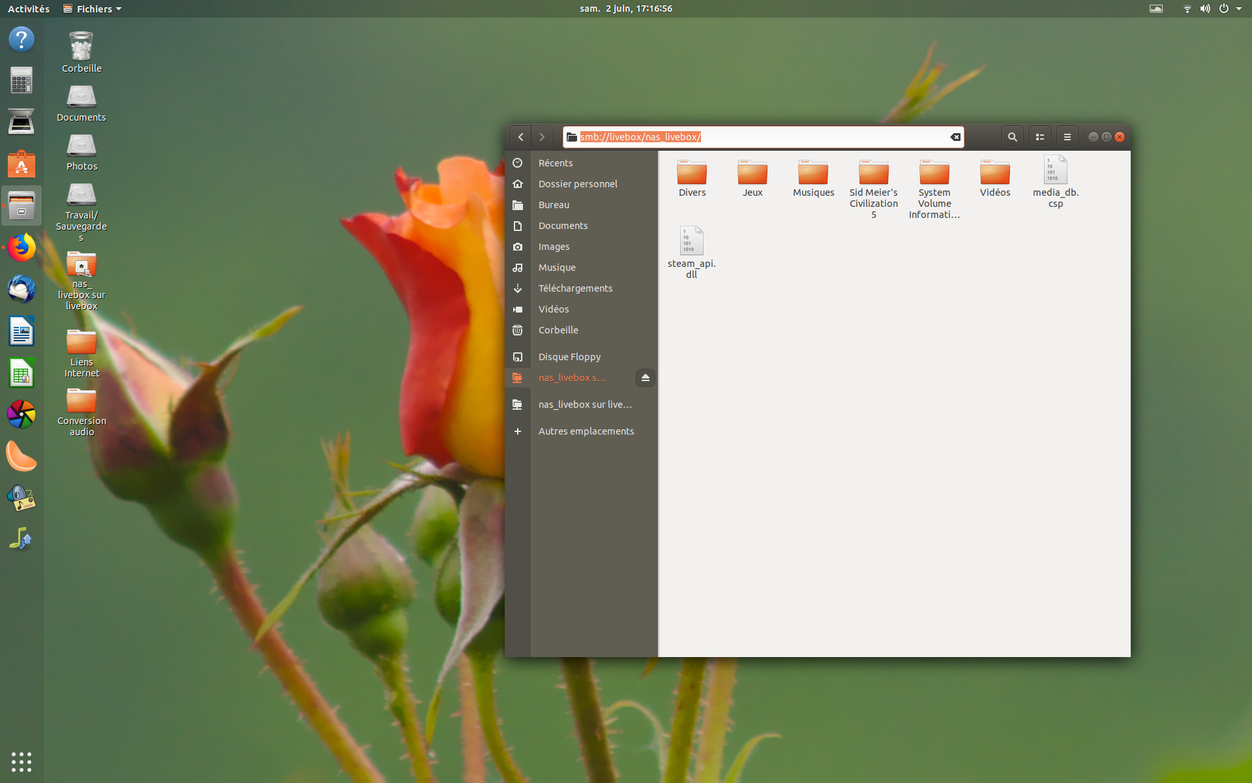Select Documents drive on desktop

[82, 103]
